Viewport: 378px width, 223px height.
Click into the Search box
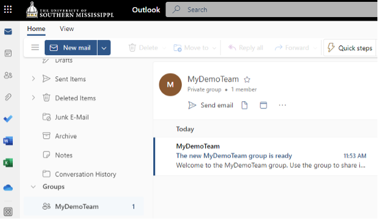(x=271, y=10)
